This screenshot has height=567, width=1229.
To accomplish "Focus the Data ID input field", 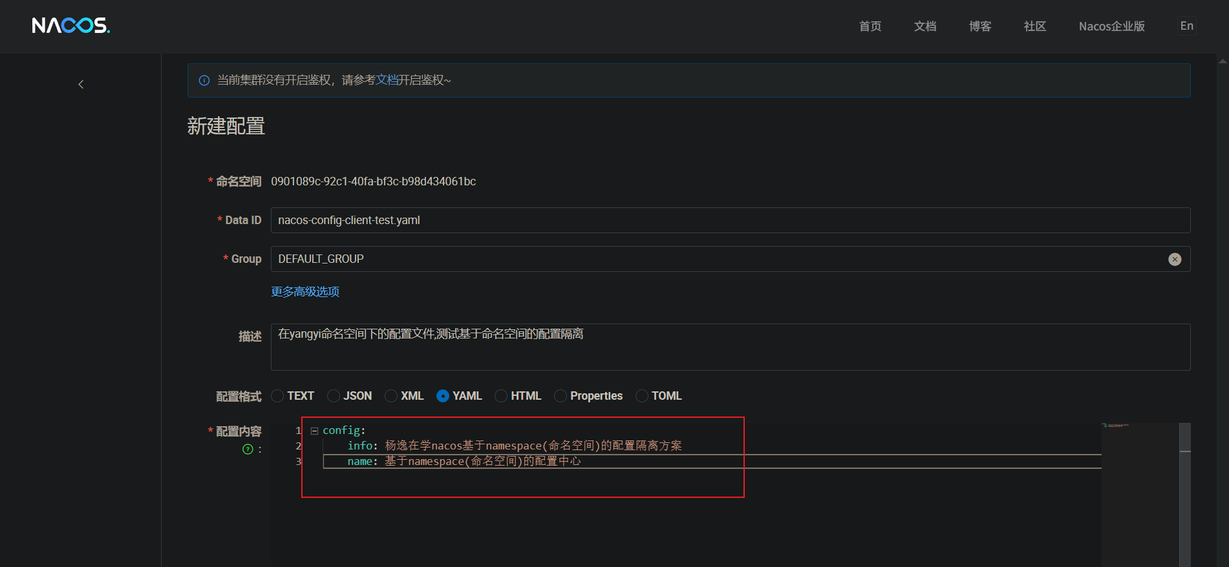I will click(x=730, y=220).
